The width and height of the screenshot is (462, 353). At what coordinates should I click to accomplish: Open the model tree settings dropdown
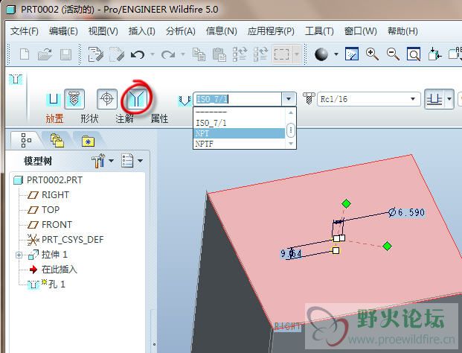point(103,161)
